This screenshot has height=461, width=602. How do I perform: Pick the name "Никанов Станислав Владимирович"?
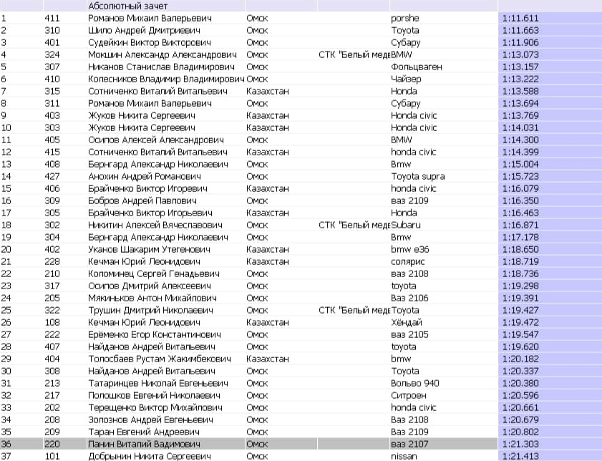coord(161,67)
